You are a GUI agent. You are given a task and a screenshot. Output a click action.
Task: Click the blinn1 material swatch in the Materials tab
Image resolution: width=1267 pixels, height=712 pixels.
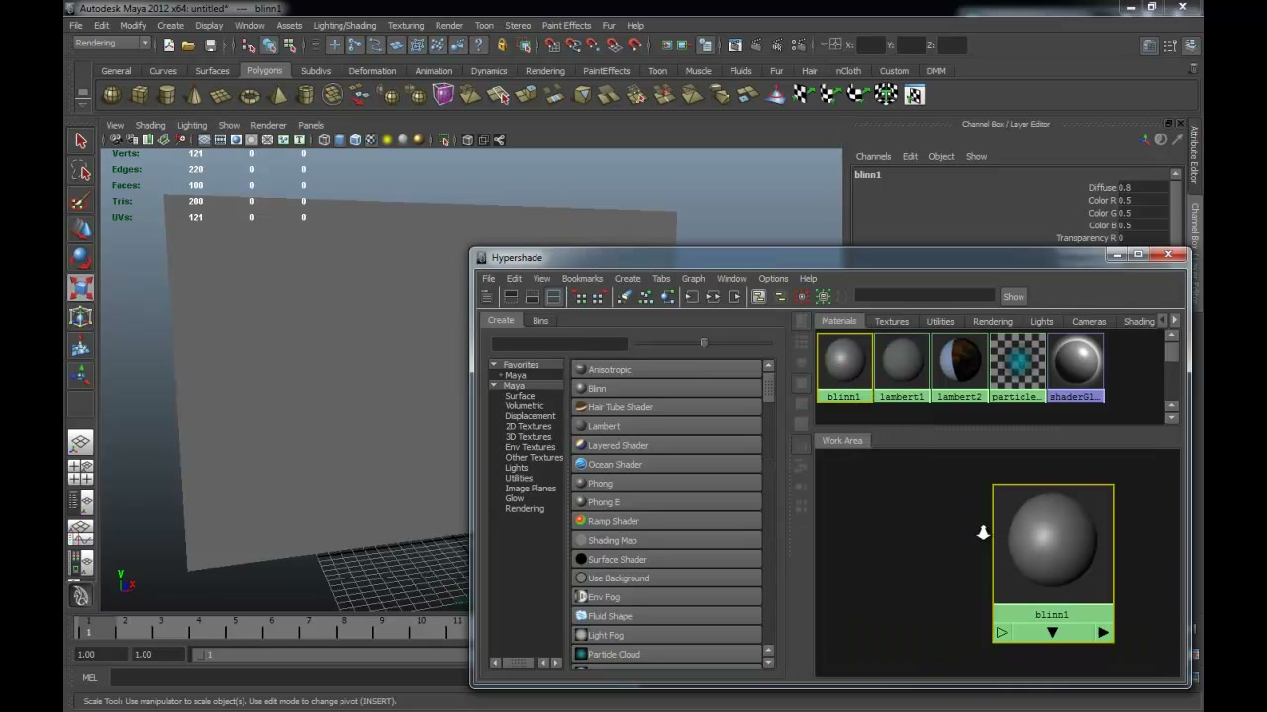pos(844,368)
